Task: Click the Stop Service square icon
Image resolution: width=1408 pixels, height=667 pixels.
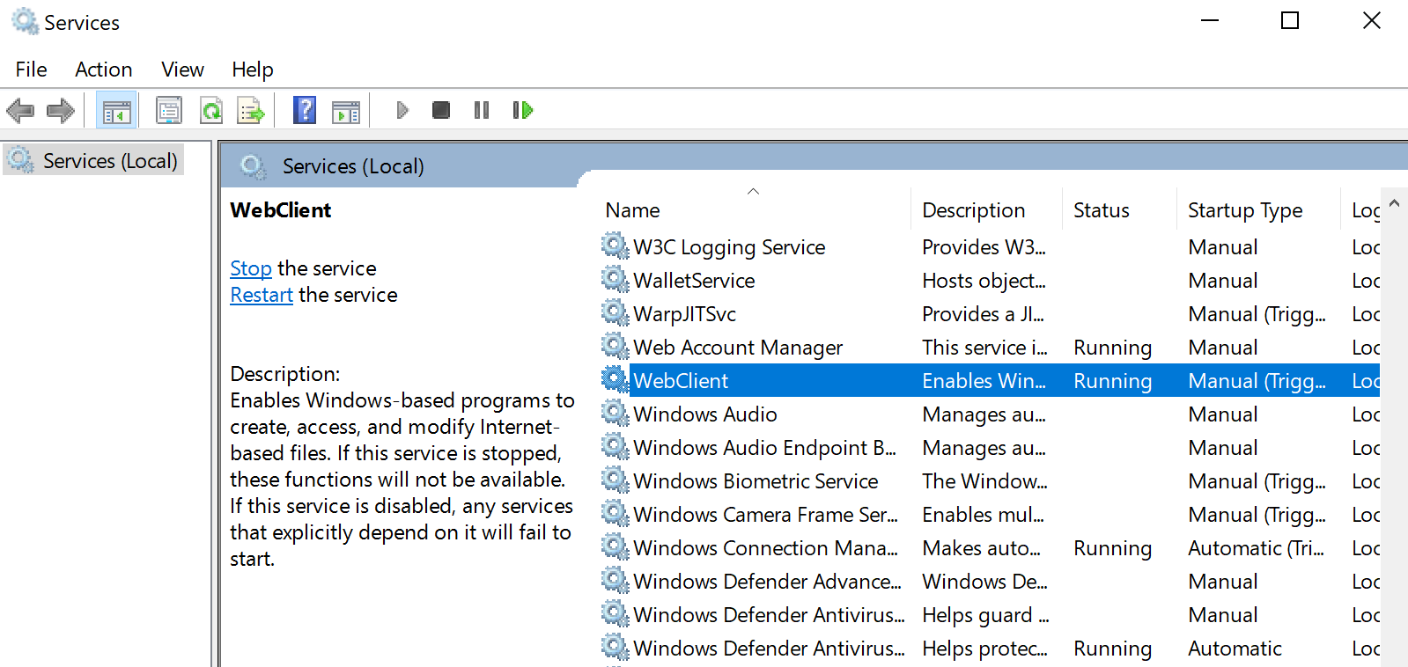Action: (441, 111)
